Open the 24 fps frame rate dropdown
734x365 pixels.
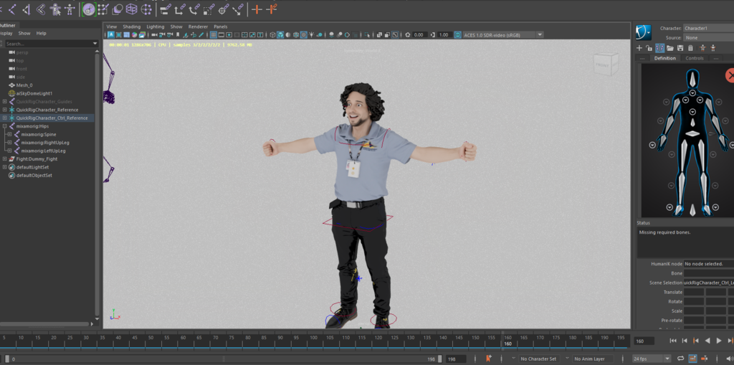coord(652,359)
